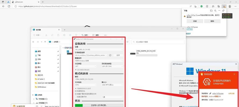The width and height of the screenshot is (239, 107).
Task: Open Edge favorites star icon
Action: click(x=213, y=6)
